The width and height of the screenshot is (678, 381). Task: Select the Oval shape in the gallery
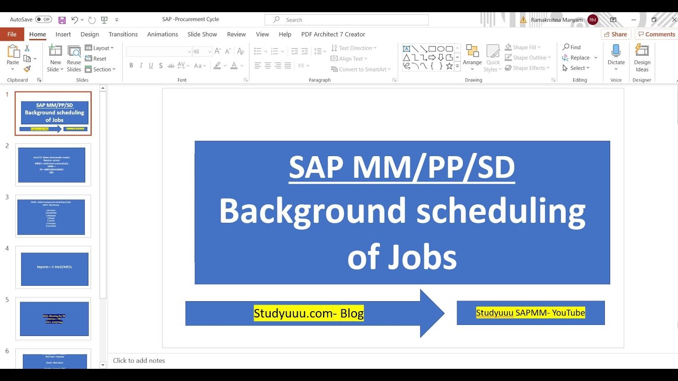(441, 49)
